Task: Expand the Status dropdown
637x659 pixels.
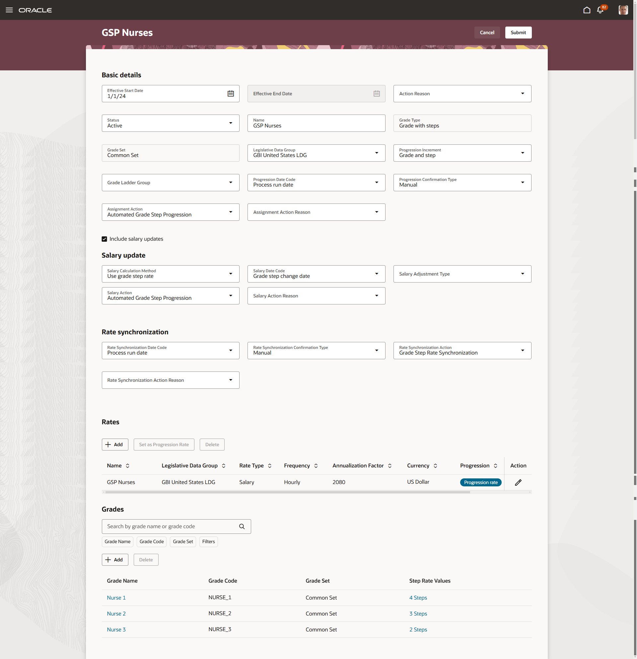Action: click(231, 123)
